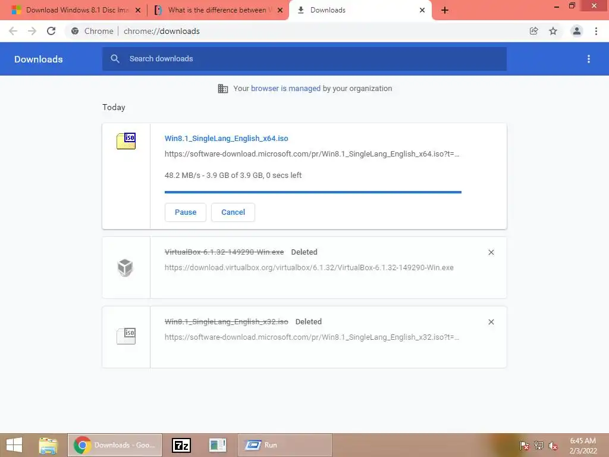Open a new tab with the plus button
This screenshot has width=609, height=457.
click(445, 10)
